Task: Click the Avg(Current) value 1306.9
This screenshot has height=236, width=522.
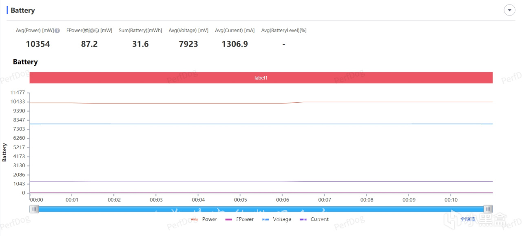Action: coord(235,44)
